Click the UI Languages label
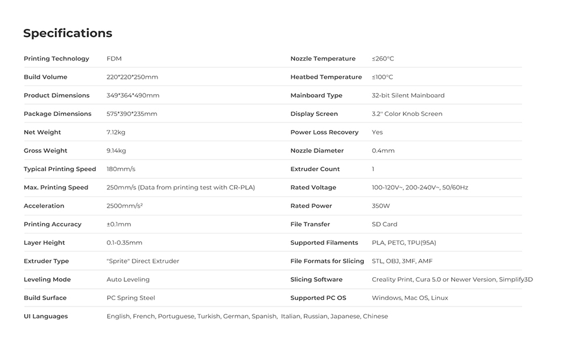The image size is (572, 353). [x=46, y=317]
